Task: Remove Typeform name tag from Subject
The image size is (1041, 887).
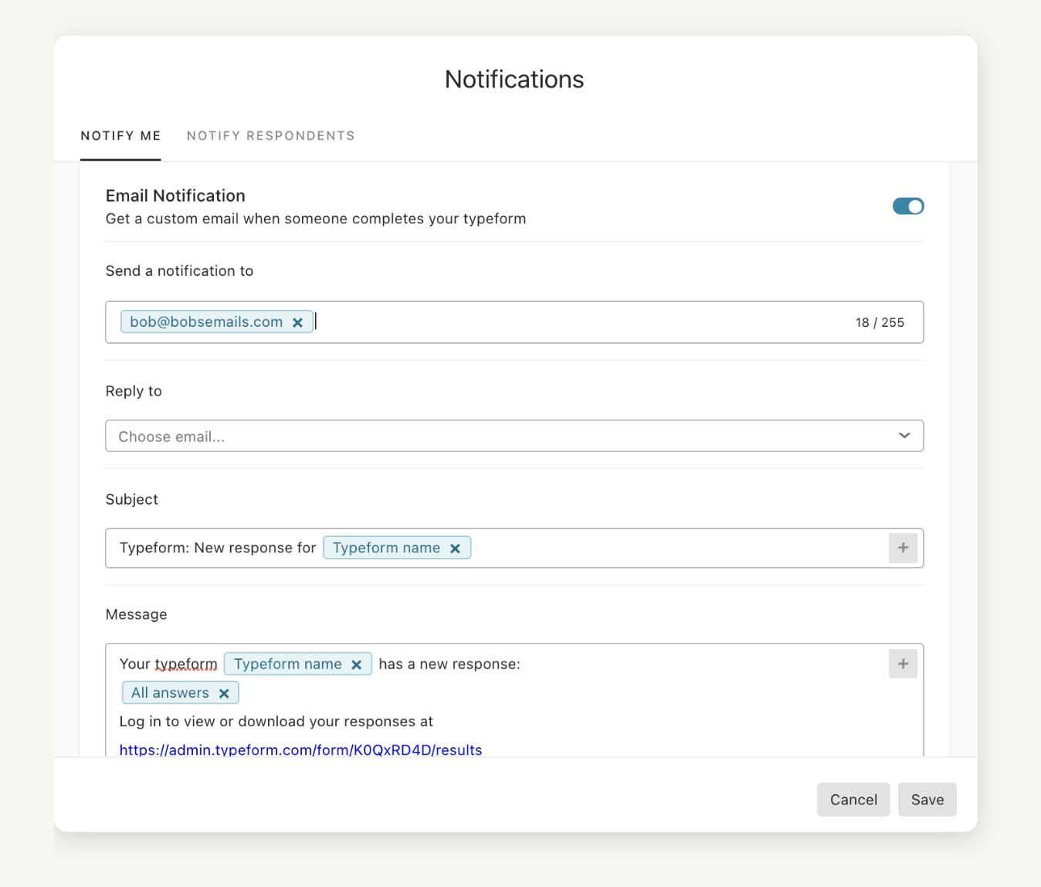Action: tap(455, 549)
